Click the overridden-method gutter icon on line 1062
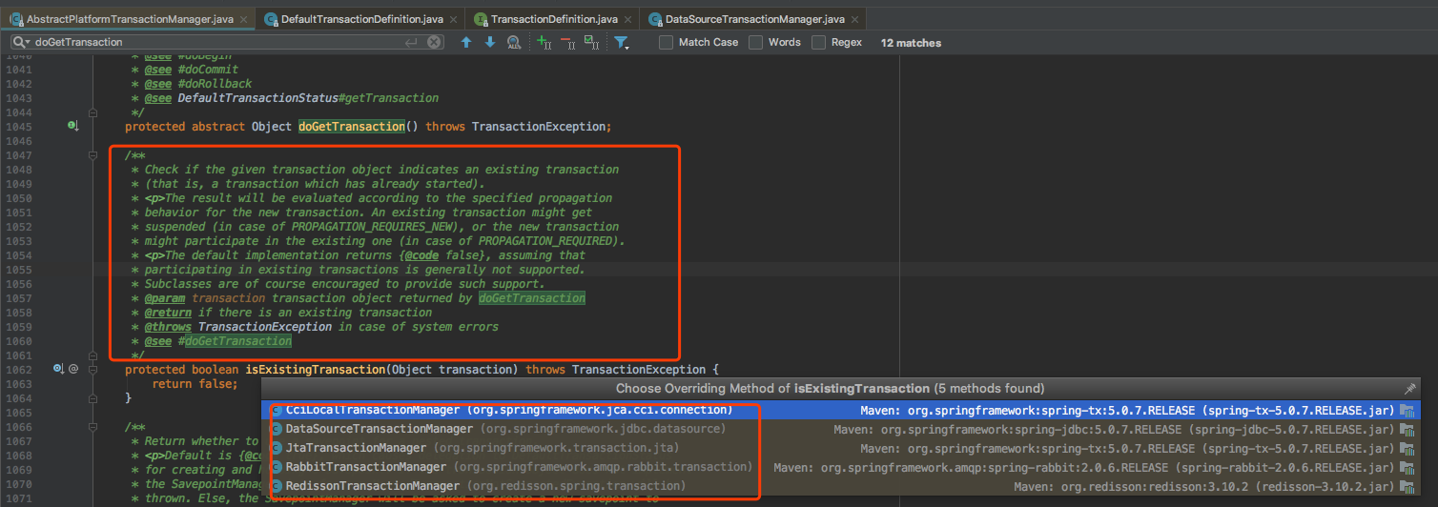 (58, 369)
